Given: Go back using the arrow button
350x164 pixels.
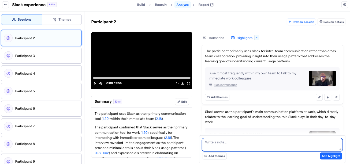Looking at the screenshot, I should [x=5, y=5].
